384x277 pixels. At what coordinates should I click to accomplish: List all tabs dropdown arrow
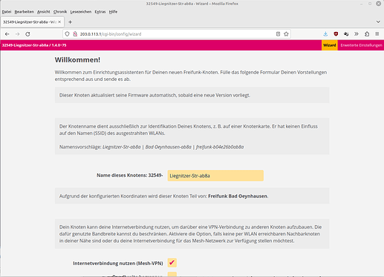(378, 22)
